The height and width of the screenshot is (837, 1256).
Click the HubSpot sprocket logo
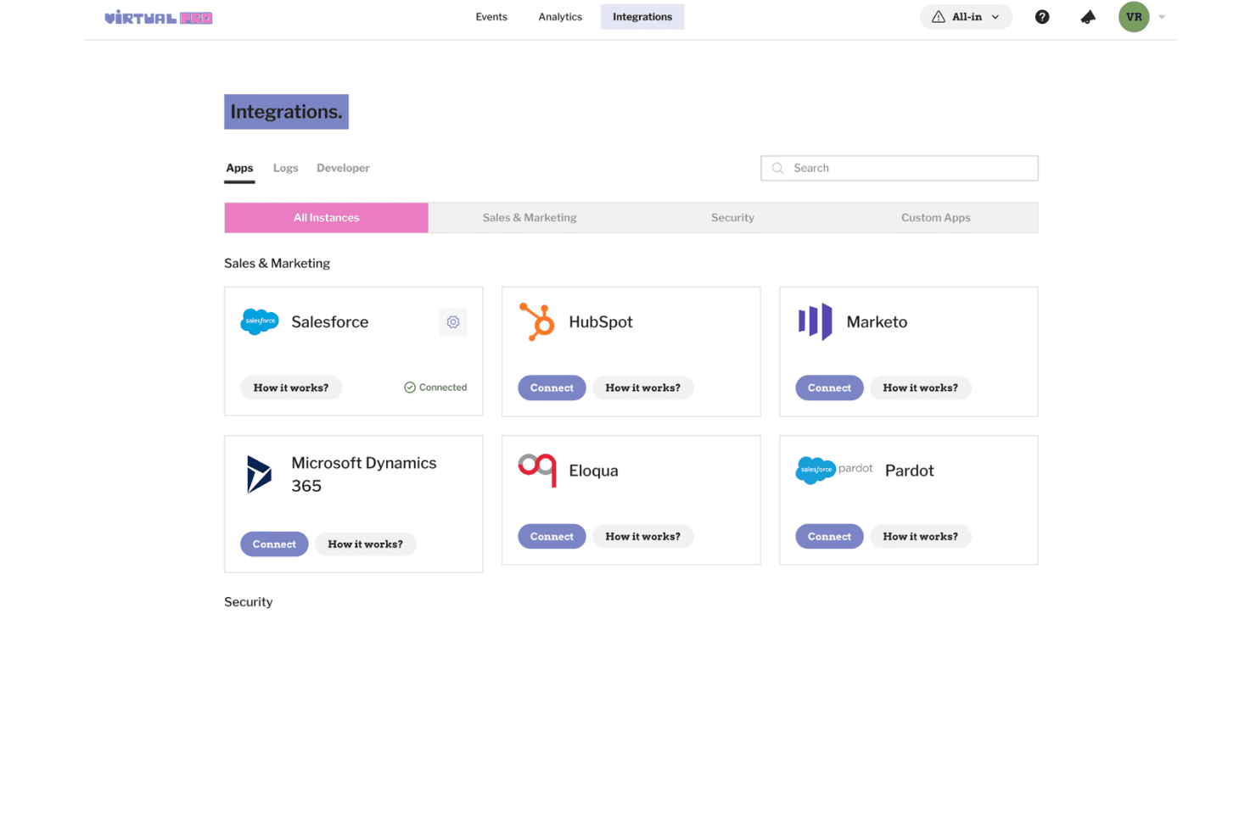click(537, 322)
